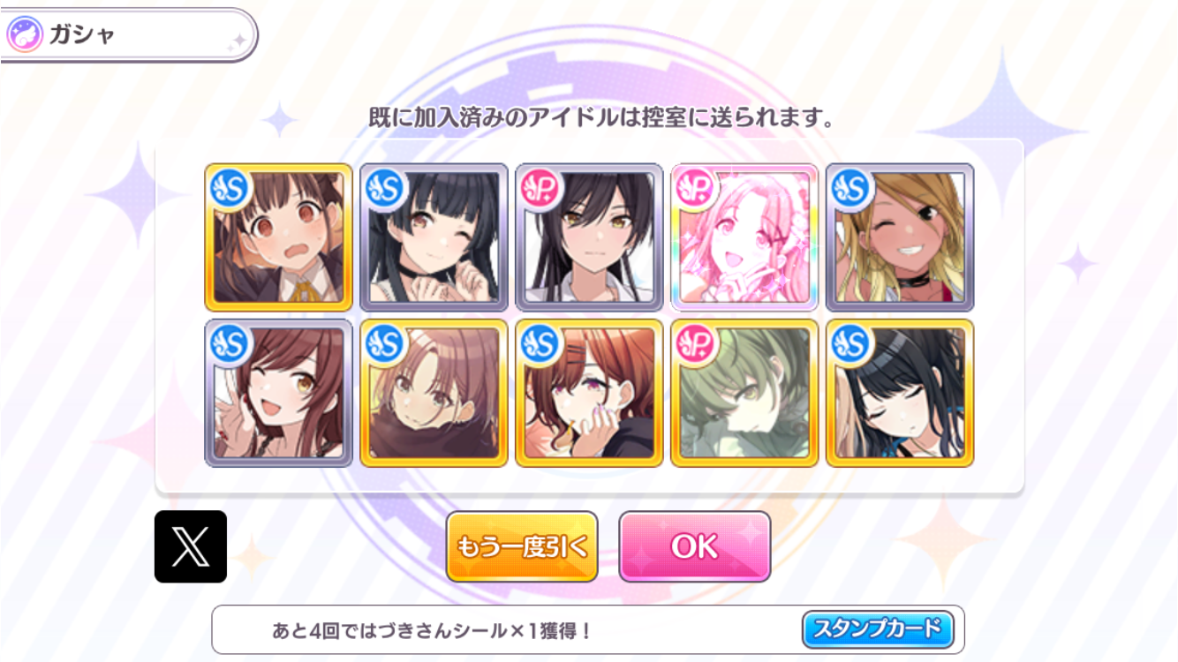Viewport: 1178px width, 662px height.
Task: Click the P badge on third top-row card
Action: click(x=540, y=188)
